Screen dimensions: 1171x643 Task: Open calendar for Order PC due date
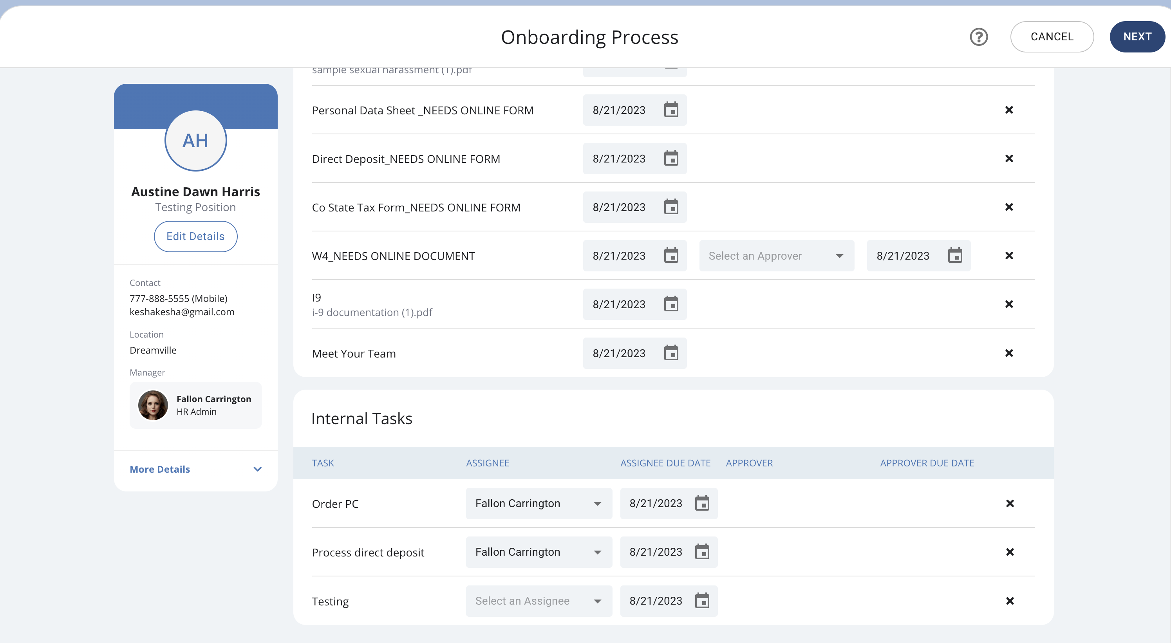pos(702,504)
